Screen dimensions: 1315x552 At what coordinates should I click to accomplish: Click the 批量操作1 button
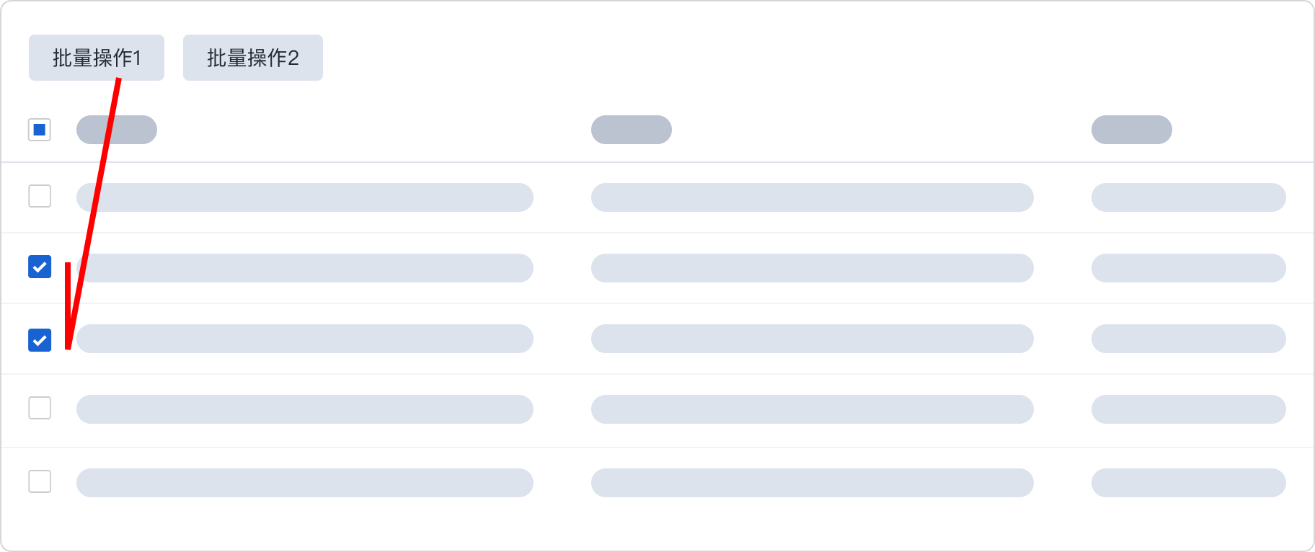96,58
